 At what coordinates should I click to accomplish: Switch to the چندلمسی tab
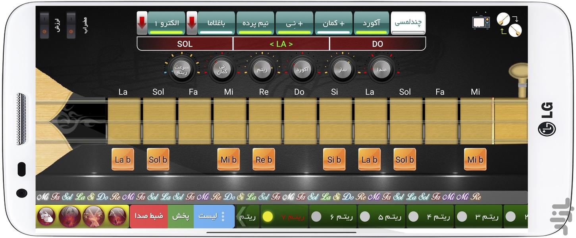pyautogui.click(x=408, y=23)
